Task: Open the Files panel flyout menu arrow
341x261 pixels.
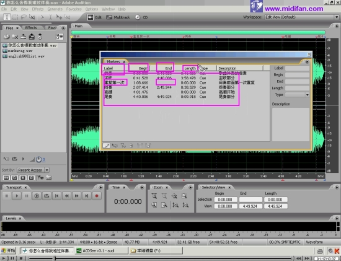Action: (63, 28)
